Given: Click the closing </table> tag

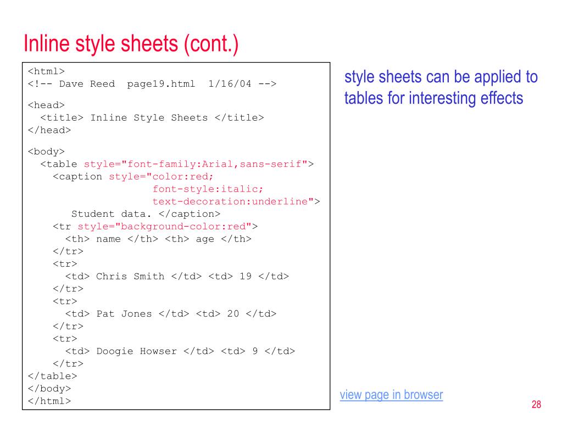Looking at the screenshot, I should coord(53,376).
